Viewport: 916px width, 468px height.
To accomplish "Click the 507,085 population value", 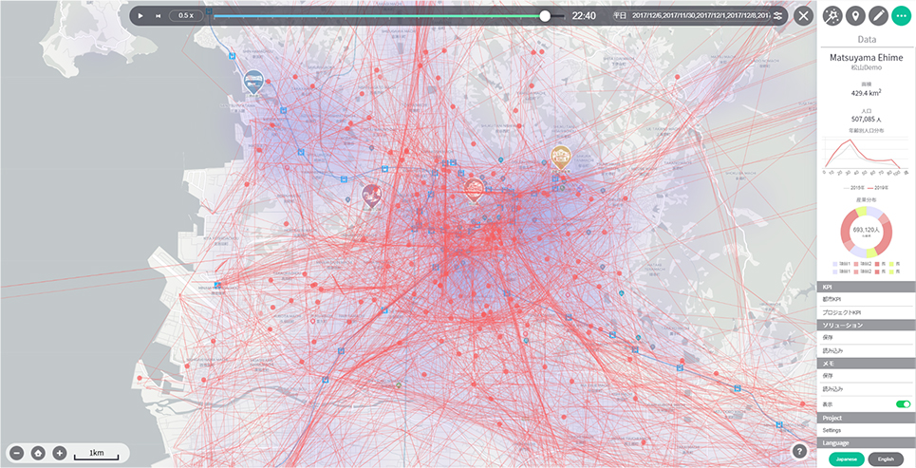I will (867, 119).
